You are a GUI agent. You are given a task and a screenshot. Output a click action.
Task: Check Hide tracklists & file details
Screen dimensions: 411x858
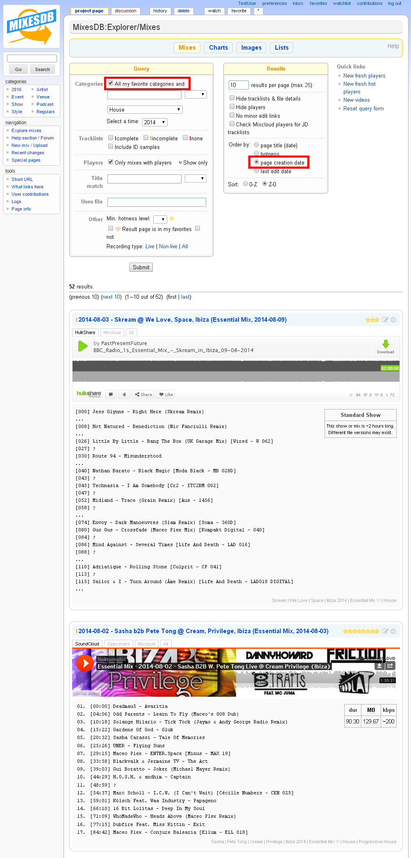coord(232,98)
